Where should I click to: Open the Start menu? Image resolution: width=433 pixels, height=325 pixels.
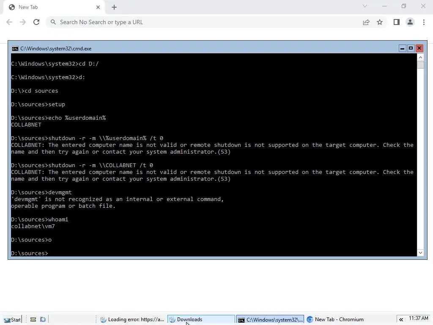click(x=12, y=319)
